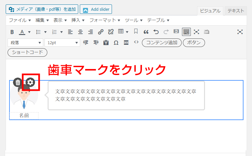Insert special character with Omega icon

pyautogui.click(x=116, y=43)
